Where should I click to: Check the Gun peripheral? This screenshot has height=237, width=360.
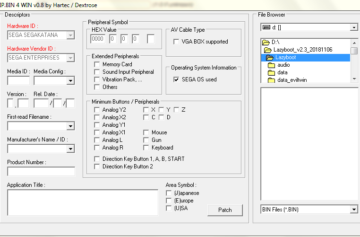tap(146, 140)
